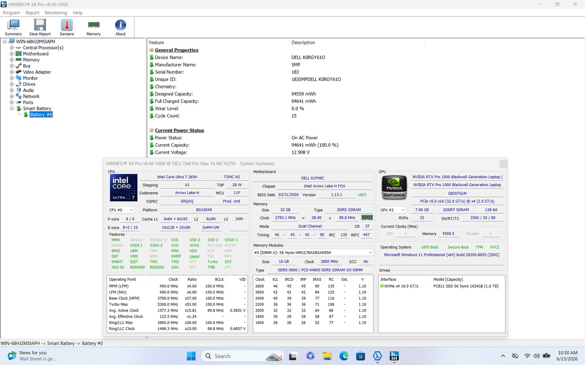Click the Intel Arrow Lake-H PCH chipset field
The width and height of the screenshot is (585, 365).
pos(324,186)
